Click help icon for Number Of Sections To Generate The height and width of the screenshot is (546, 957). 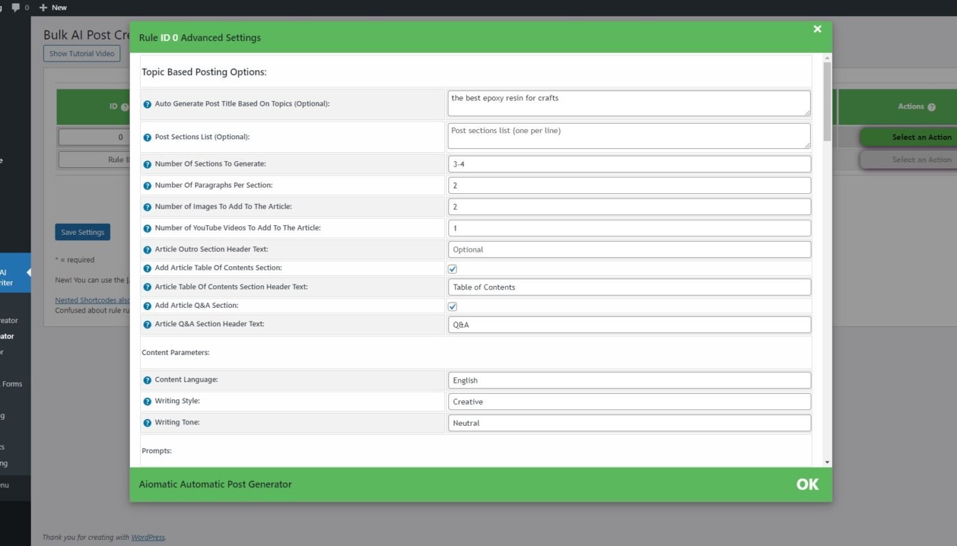[147, 164]
